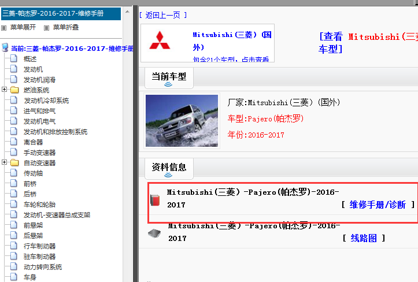
Task: Collapse the 资料信息 section chevron
Action: click(168, 175)
